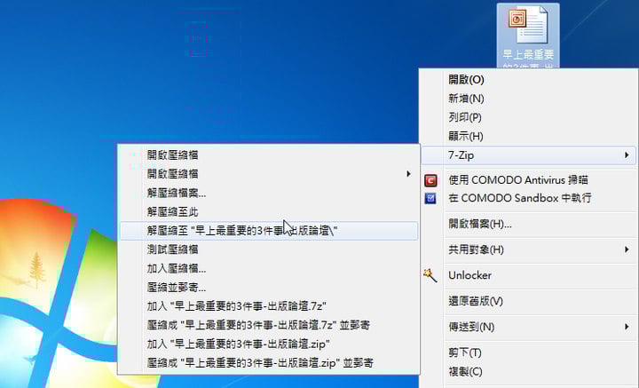Expand the second 開啟壓縮檔 submenu arrow
Screen dimensions: 639x388
408,174
